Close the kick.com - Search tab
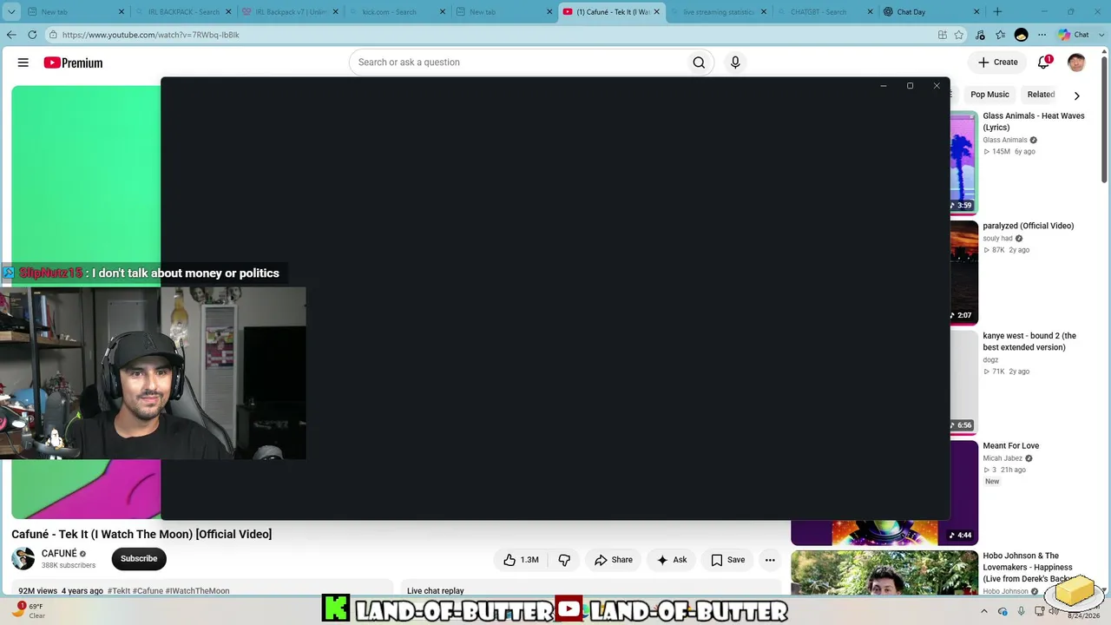This screenshot has width=1111, height=625. pyautogui.click(x=443, y=12)
